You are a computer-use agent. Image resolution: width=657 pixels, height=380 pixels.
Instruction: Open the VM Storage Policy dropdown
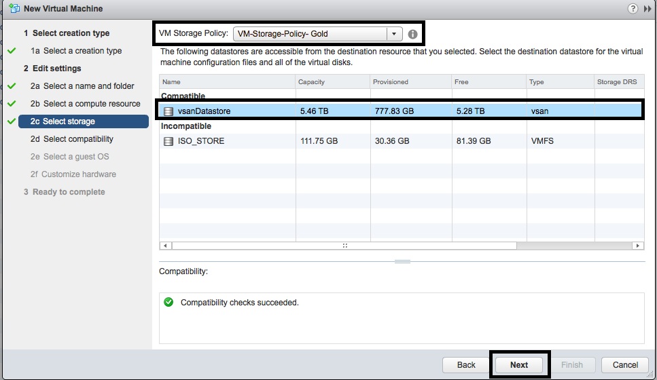coord(394,34)
